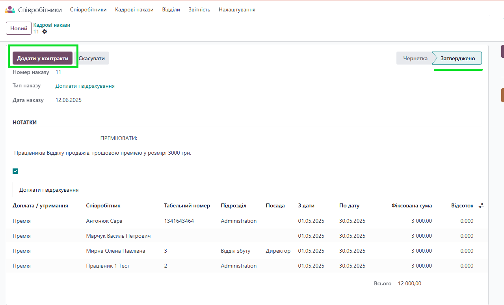This screenshot has height=305, width=504.
Task: Click the order date 12.06.2025
Action: point(69,100)
